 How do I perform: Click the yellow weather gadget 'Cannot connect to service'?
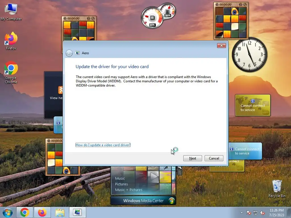tap(253, 106)
